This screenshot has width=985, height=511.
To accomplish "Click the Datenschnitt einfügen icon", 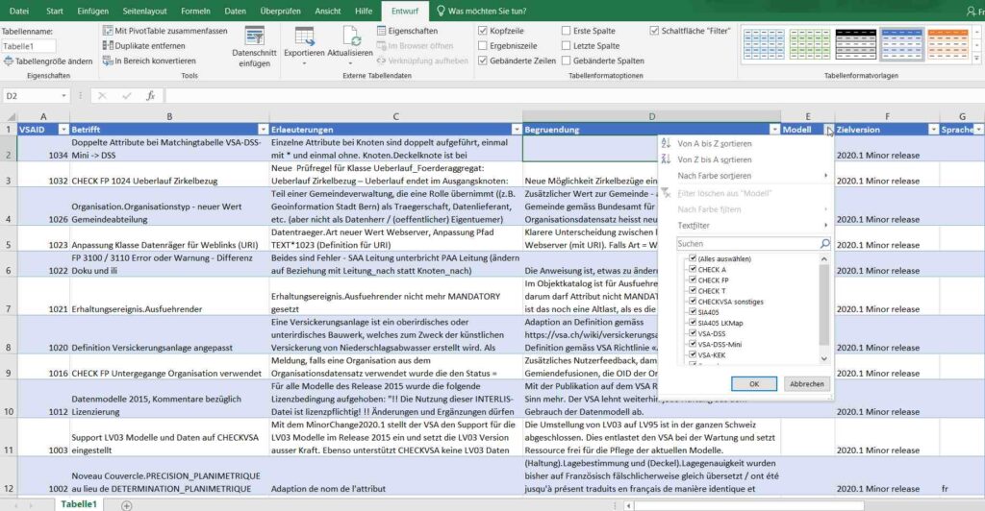I will tap(254, 39).
